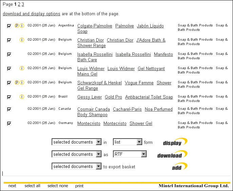This screenshot has width=233, height=191.
Task: Go to results page 2
Action: pos(19,4)
